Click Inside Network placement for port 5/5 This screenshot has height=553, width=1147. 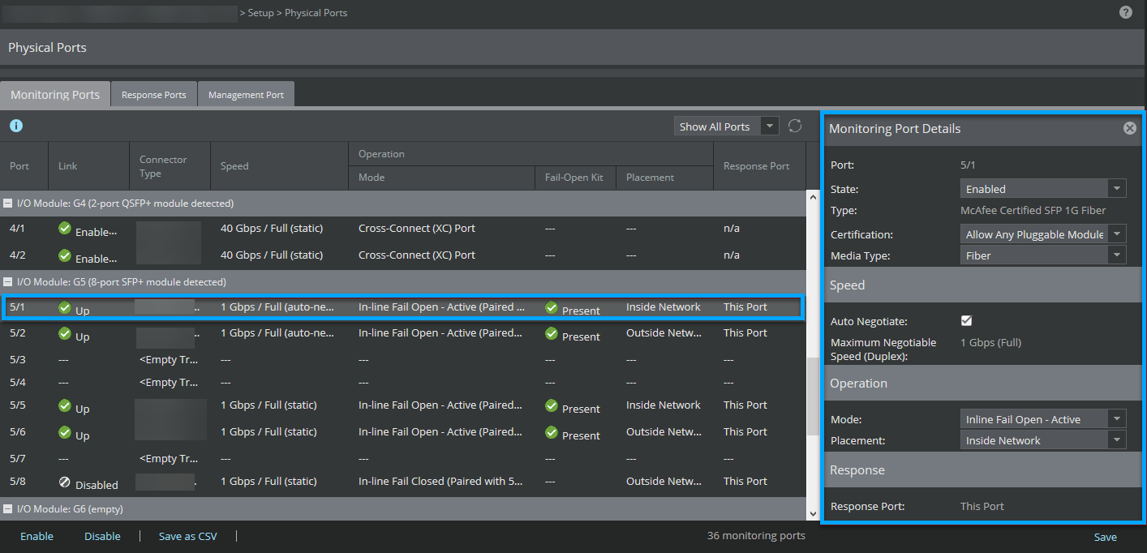click(x=664, y=405)
